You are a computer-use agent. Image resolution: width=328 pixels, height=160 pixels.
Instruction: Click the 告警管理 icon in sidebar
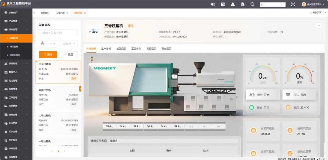[6, 64]
